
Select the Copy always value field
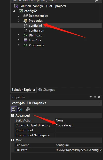pyautogui.click(x=78, y=125)
